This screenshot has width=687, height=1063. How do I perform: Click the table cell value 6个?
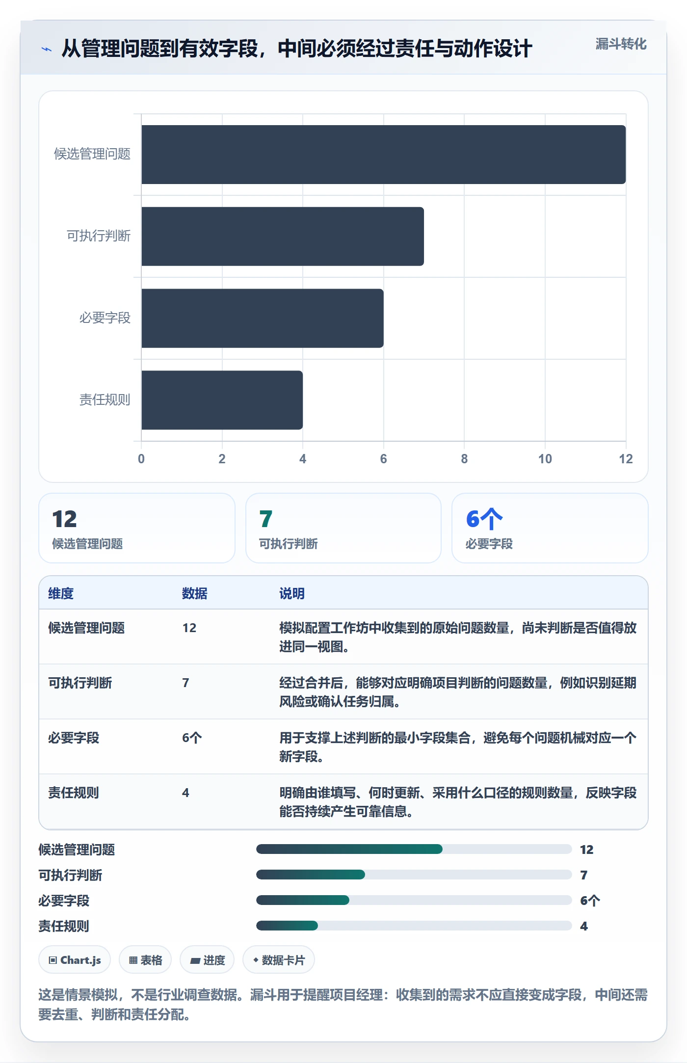click(x=192, y=738)
